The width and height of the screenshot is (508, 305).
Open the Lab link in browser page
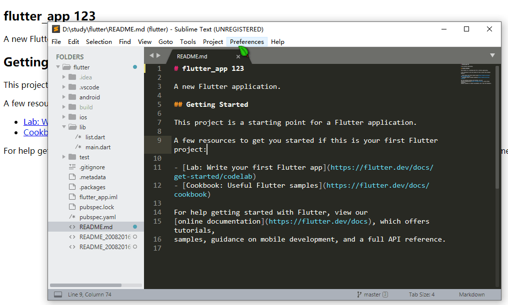click(x=35, y=122)
